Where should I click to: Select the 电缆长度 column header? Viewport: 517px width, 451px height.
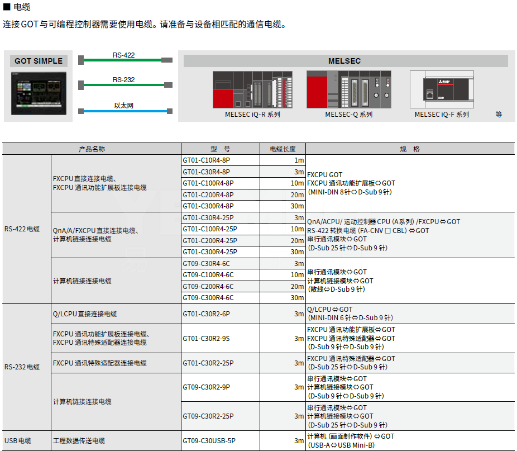click(283, 149)
